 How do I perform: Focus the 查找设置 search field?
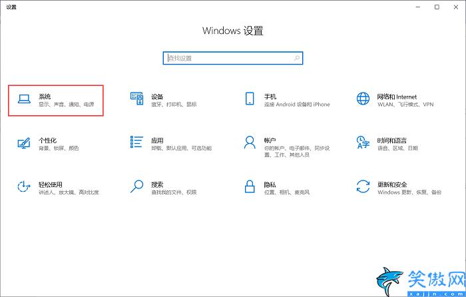pyautogui.click(x=233, y=59)
